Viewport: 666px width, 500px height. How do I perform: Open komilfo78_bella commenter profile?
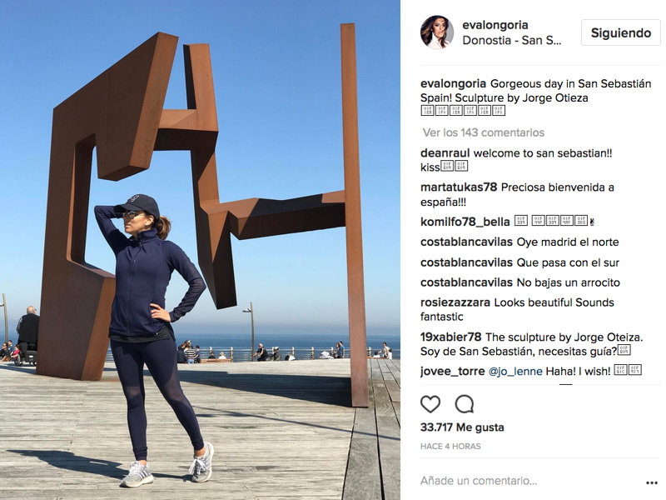[x=465, y=222]
